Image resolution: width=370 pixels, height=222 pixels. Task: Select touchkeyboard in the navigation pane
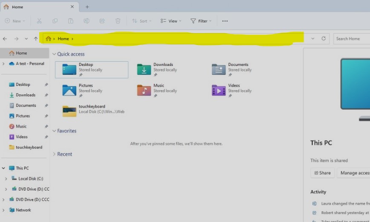click(x=25, y=148)
